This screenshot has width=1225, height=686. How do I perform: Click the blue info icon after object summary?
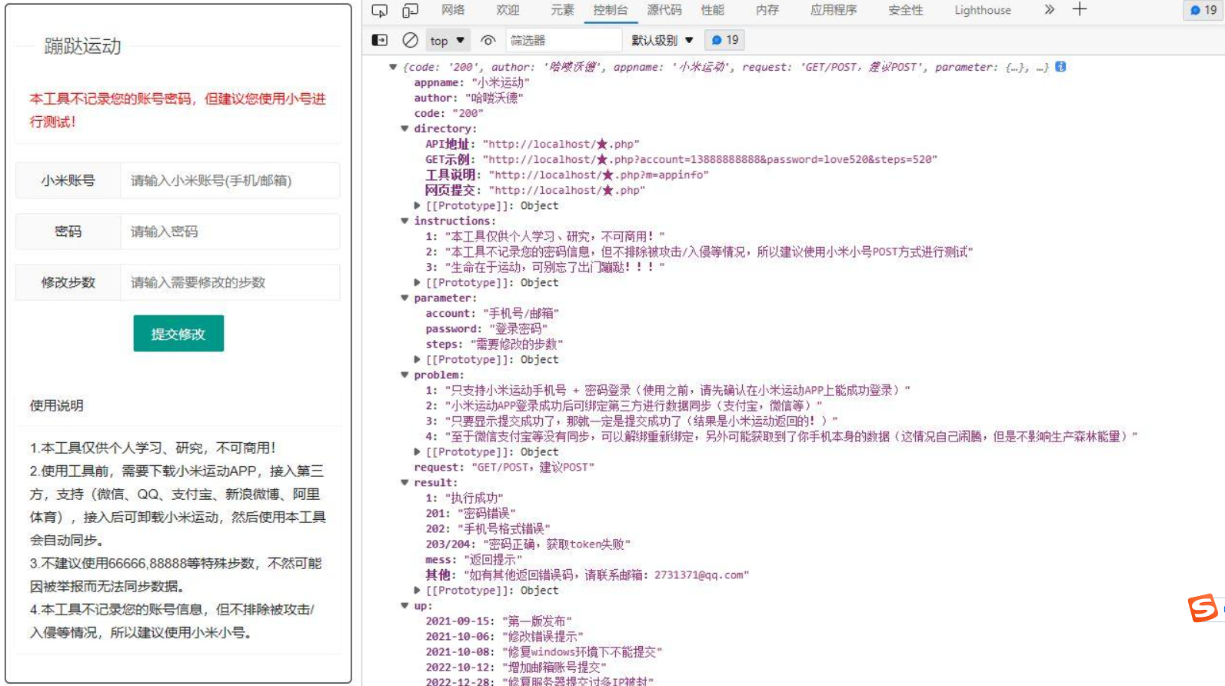tap(1060, 66)
